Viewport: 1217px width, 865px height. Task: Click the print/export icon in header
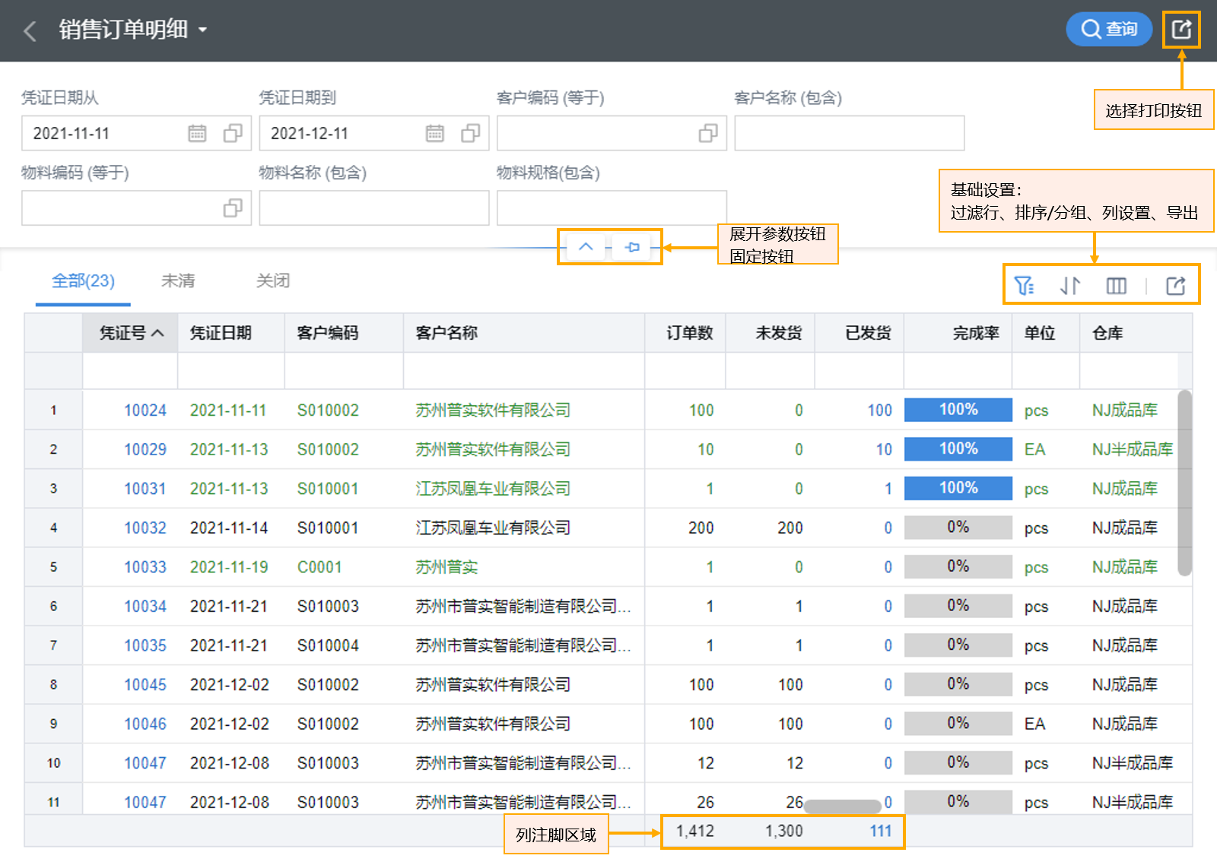(x=1181, y=30)
